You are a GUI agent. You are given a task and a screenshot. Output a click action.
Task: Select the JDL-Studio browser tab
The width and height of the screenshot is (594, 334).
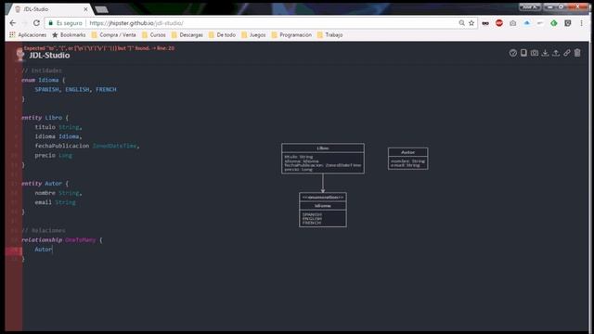pos(48,9)
